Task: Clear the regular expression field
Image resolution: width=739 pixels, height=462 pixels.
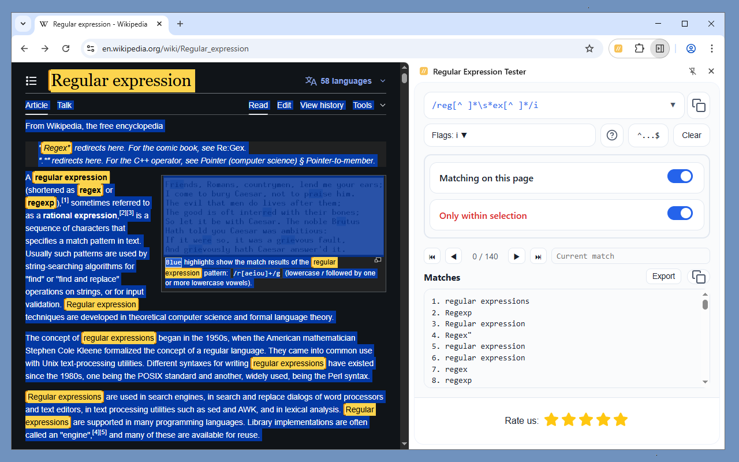Action: click(692, 135)
